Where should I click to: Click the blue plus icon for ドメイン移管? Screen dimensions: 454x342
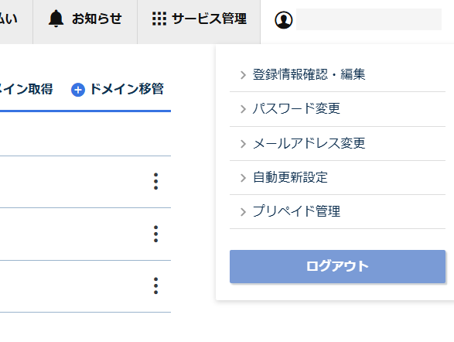(78, 90)
